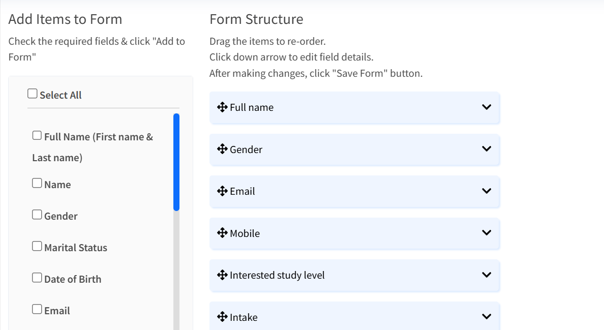This screenshot has width=604, height=330.
Task: Click the move icon beside Gender
Action: coord(222,149)
